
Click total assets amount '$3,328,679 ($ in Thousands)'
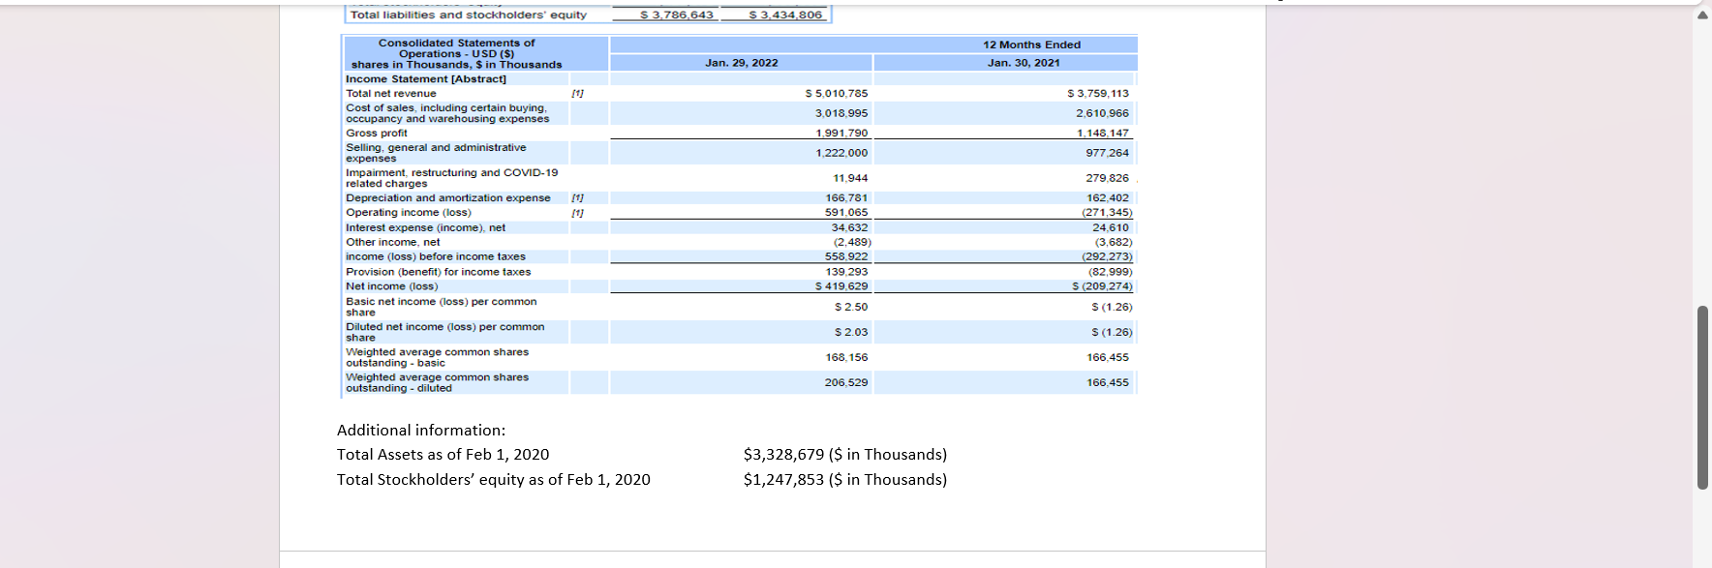(x=845, y=455)
